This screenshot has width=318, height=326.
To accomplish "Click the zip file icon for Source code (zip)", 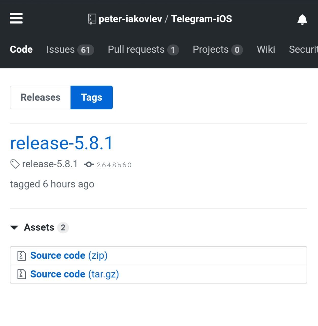I will [22, 256].
